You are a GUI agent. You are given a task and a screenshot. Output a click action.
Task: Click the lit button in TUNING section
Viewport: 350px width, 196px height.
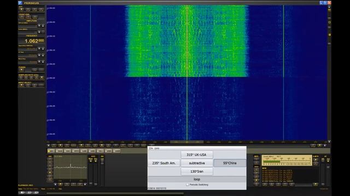21,70
